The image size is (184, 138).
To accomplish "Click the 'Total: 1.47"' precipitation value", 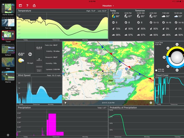I will (x=102, y=108).
